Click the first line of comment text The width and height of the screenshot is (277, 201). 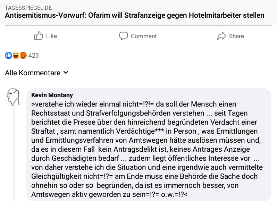[x=134, y=104]
